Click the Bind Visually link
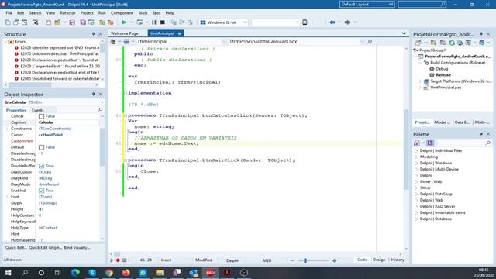This screenshot has height=279, width=496. click(77, 248)
